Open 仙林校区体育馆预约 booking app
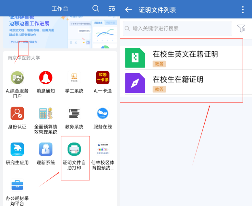The height and width of the screenshot is (206, 252). coord(103,149)
